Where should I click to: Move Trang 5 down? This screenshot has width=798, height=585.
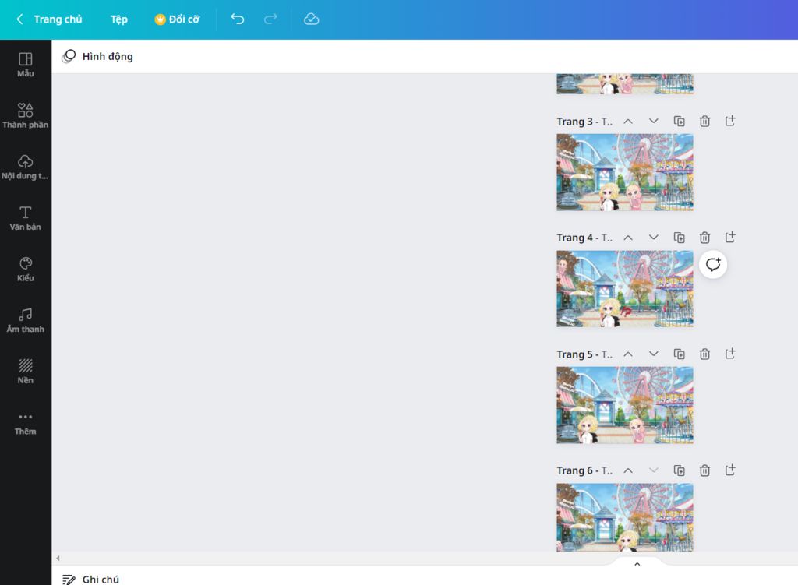click(x=654, y=354)
